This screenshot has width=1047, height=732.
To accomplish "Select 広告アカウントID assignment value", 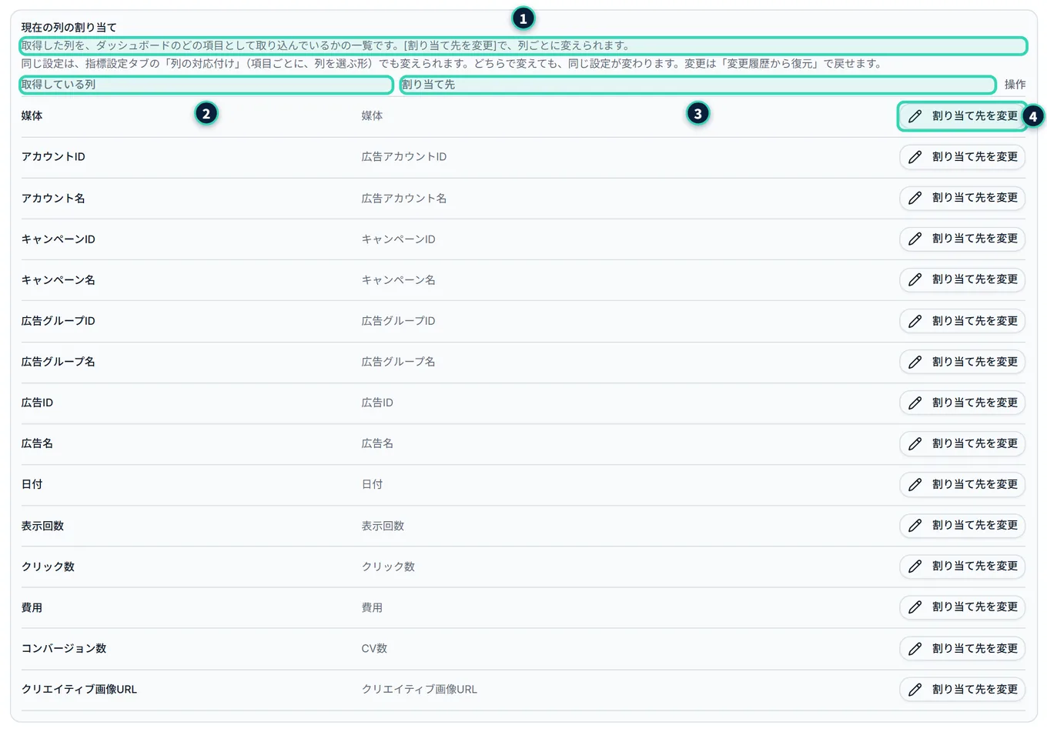I will click(x=404, y=156).
